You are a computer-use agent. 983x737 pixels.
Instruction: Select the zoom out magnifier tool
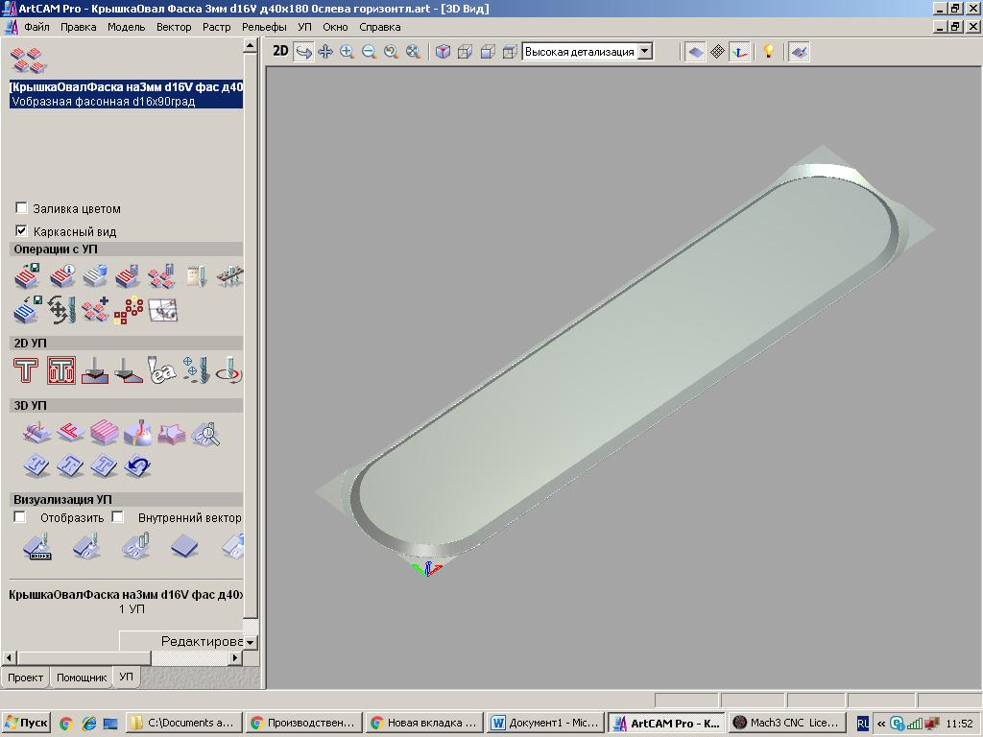point(370,52)
